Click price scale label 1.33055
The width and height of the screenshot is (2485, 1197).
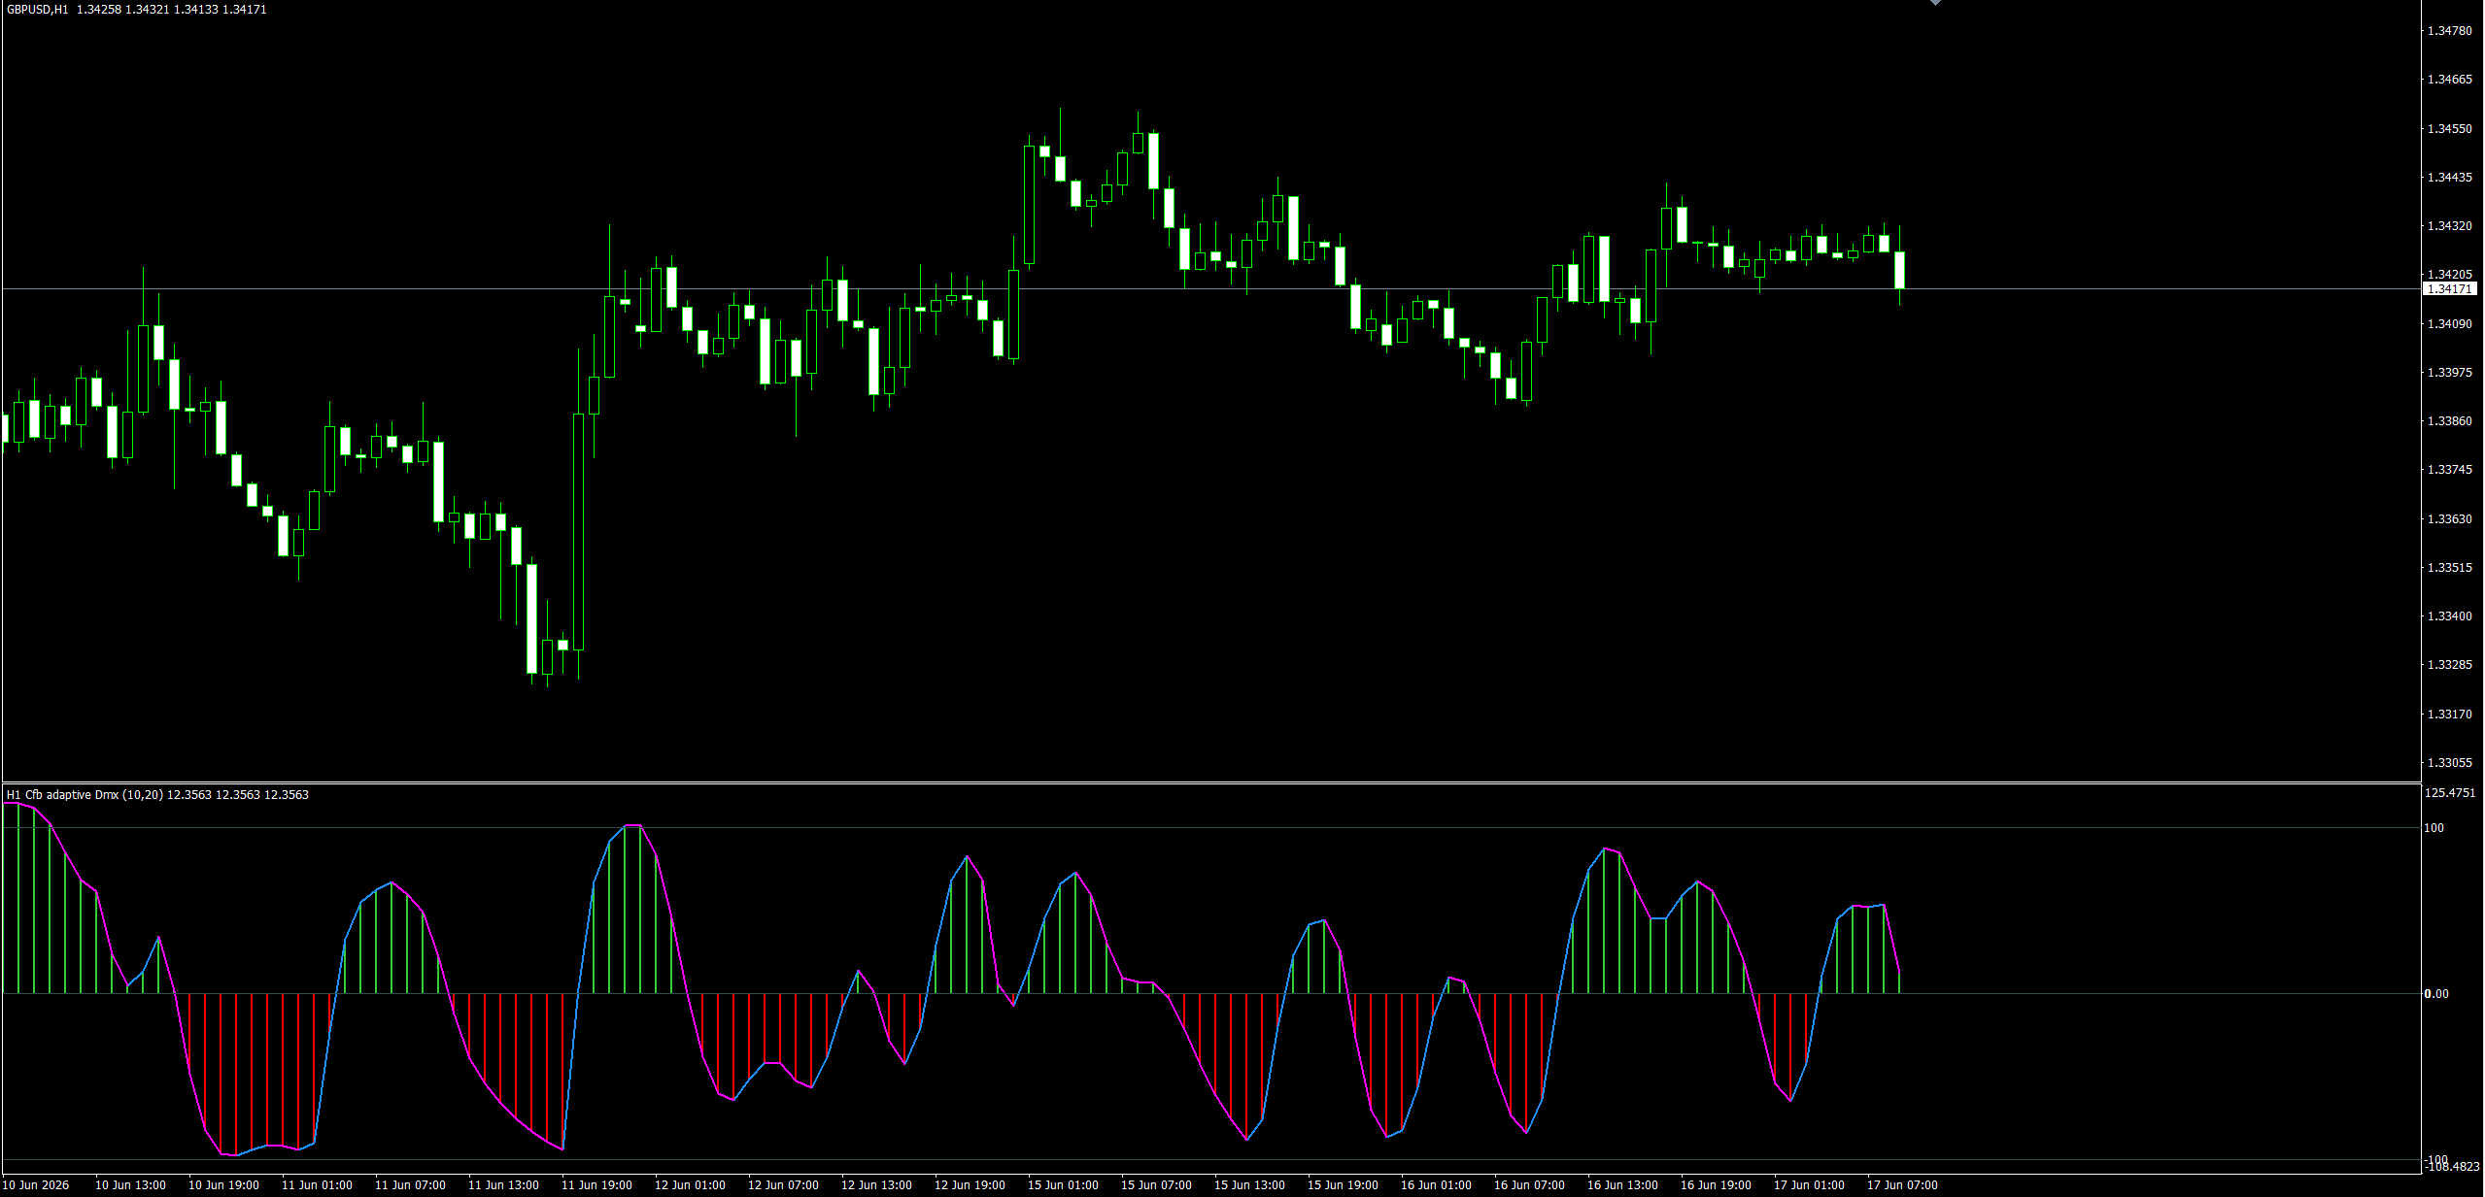2449,763
